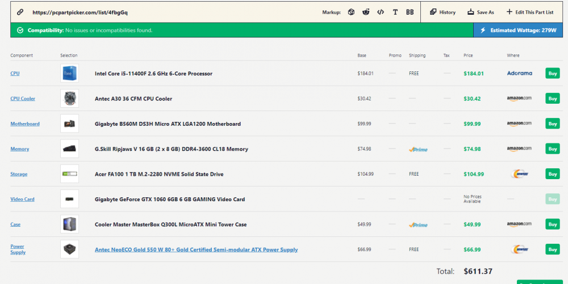568x284 pixels.
Task: Click Newegg logo in Power Supply row
Action: point(520,249)
